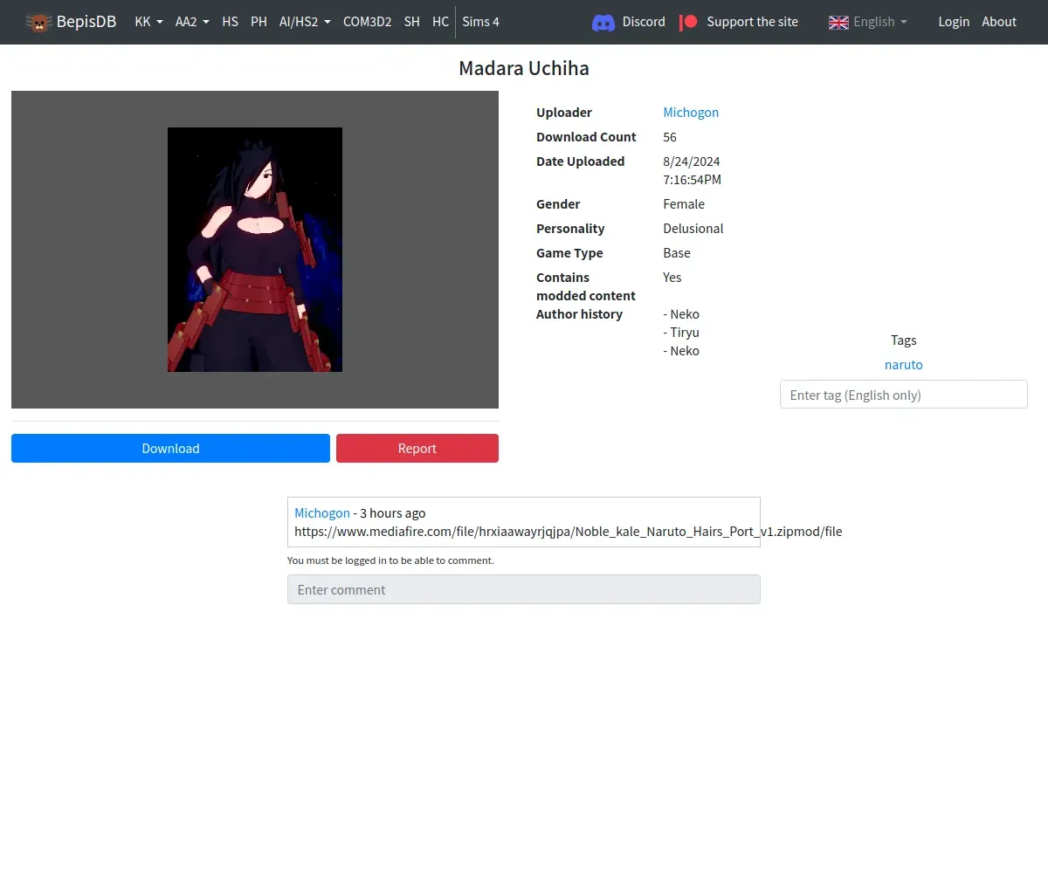The height and width of the screenshot is (873, 1048).
Task: Click the Madara Uchiha title
Action: point(524,68)
